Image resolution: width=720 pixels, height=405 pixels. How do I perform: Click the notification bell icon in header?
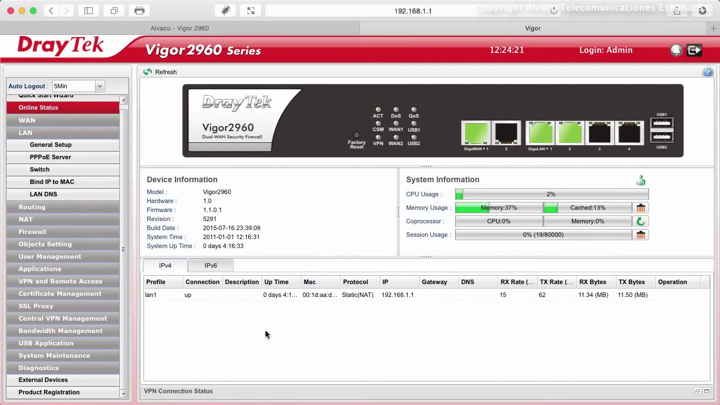tap(676, 50)
